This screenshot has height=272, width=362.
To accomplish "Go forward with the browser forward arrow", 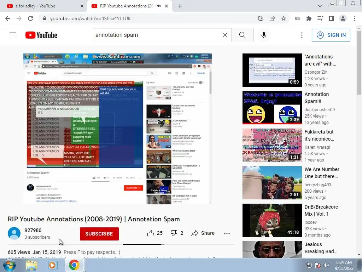I will click(x=19, y=18).
